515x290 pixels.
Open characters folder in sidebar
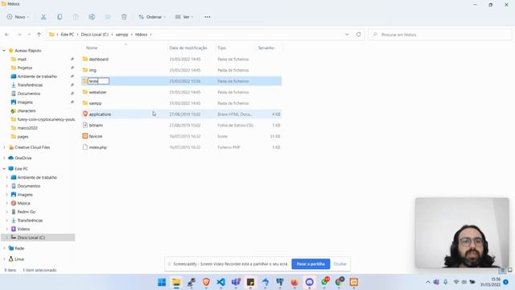pos(27,111)
